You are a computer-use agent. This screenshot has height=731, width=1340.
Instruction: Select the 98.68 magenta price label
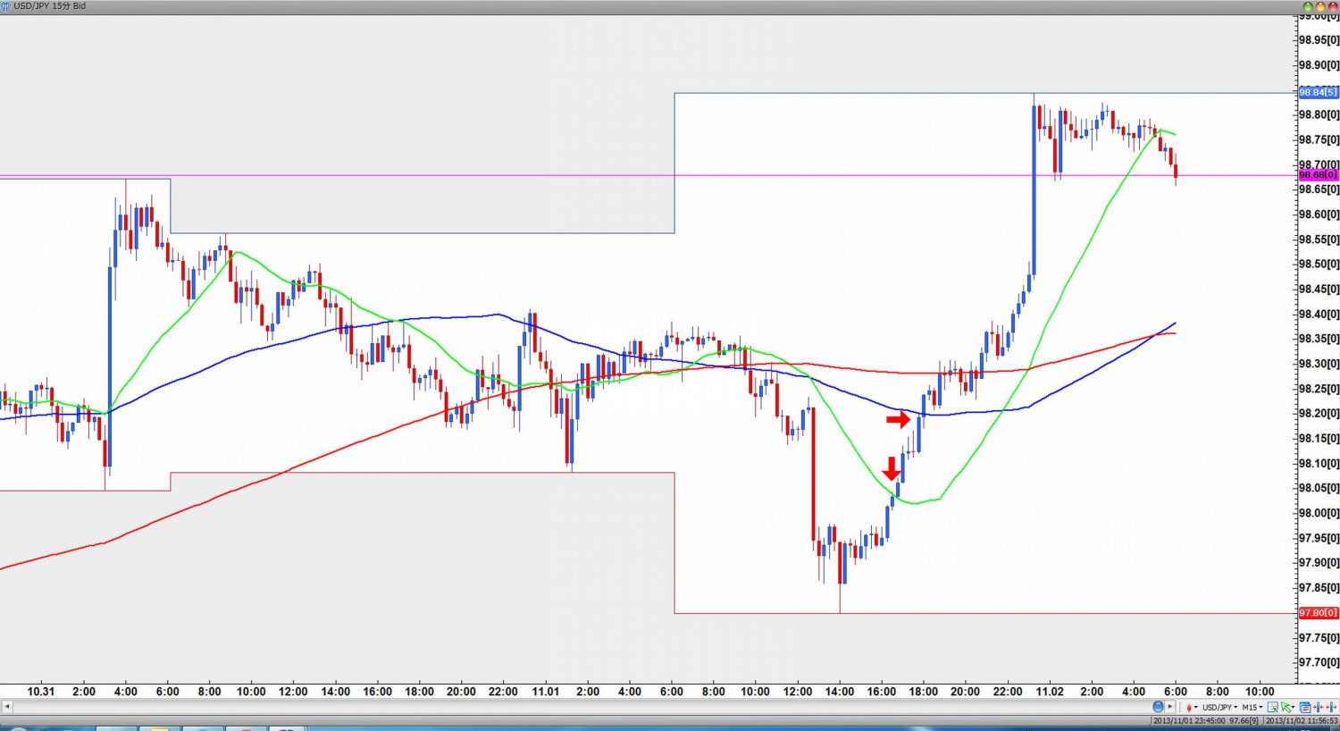click(1318, 175)
